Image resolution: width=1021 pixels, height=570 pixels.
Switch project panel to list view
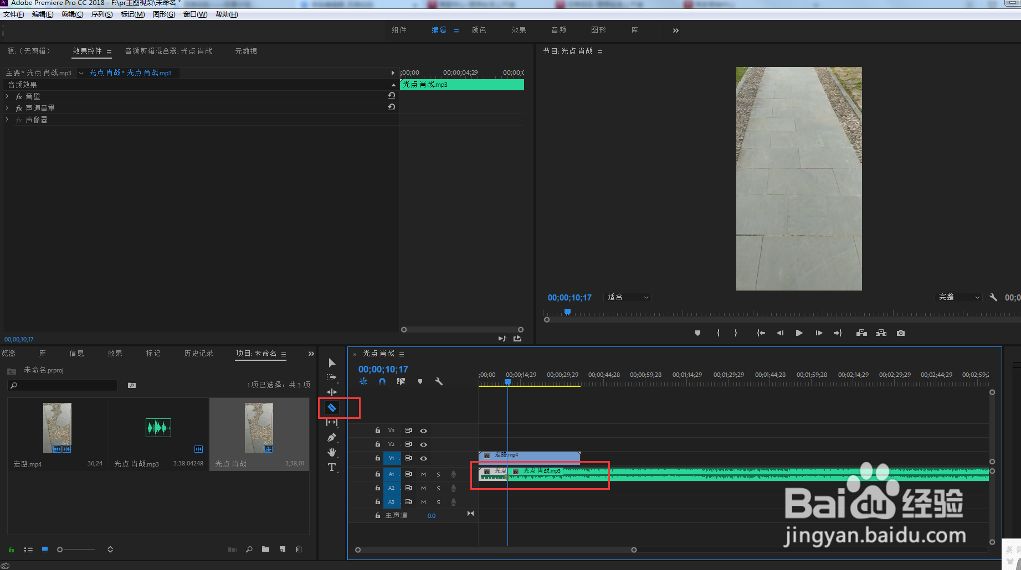[28, 550]
